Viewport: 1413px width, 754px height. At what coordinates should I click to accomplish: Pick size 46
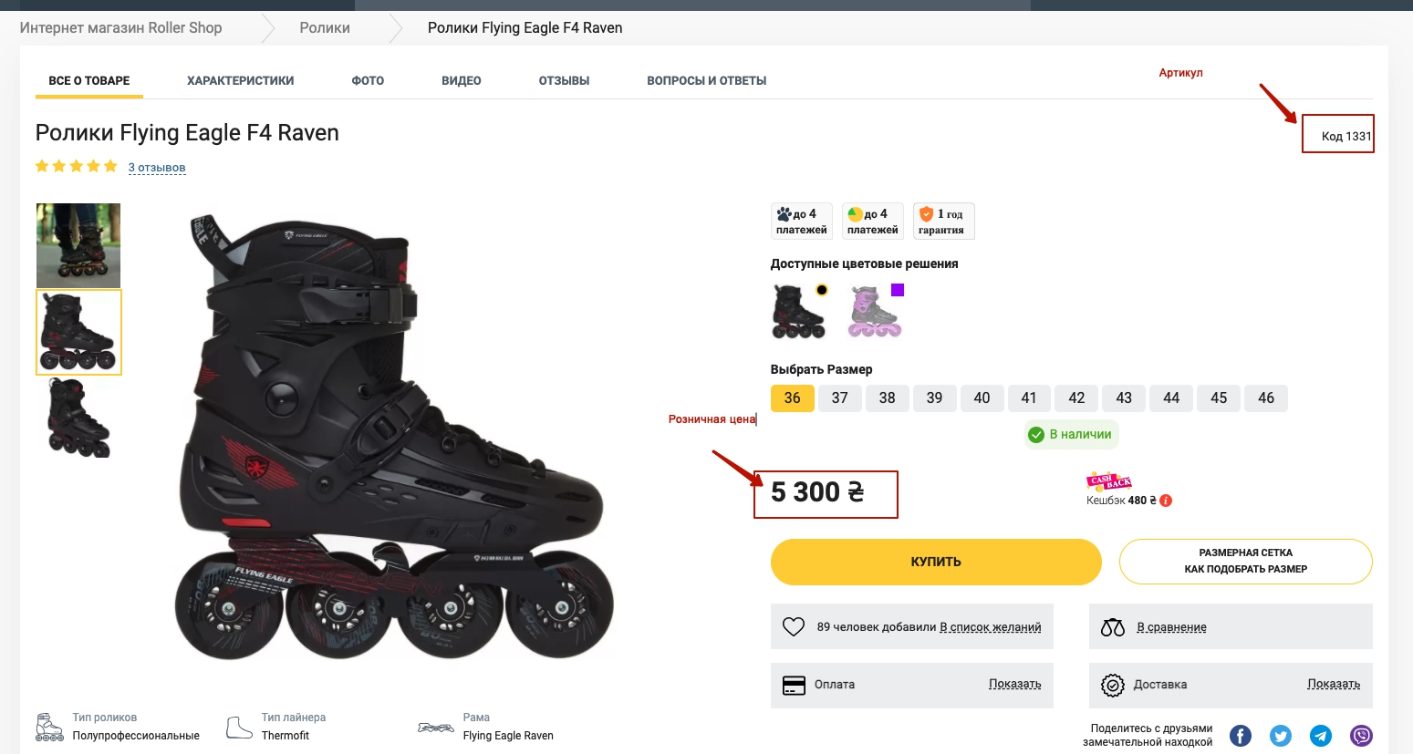1266,398
